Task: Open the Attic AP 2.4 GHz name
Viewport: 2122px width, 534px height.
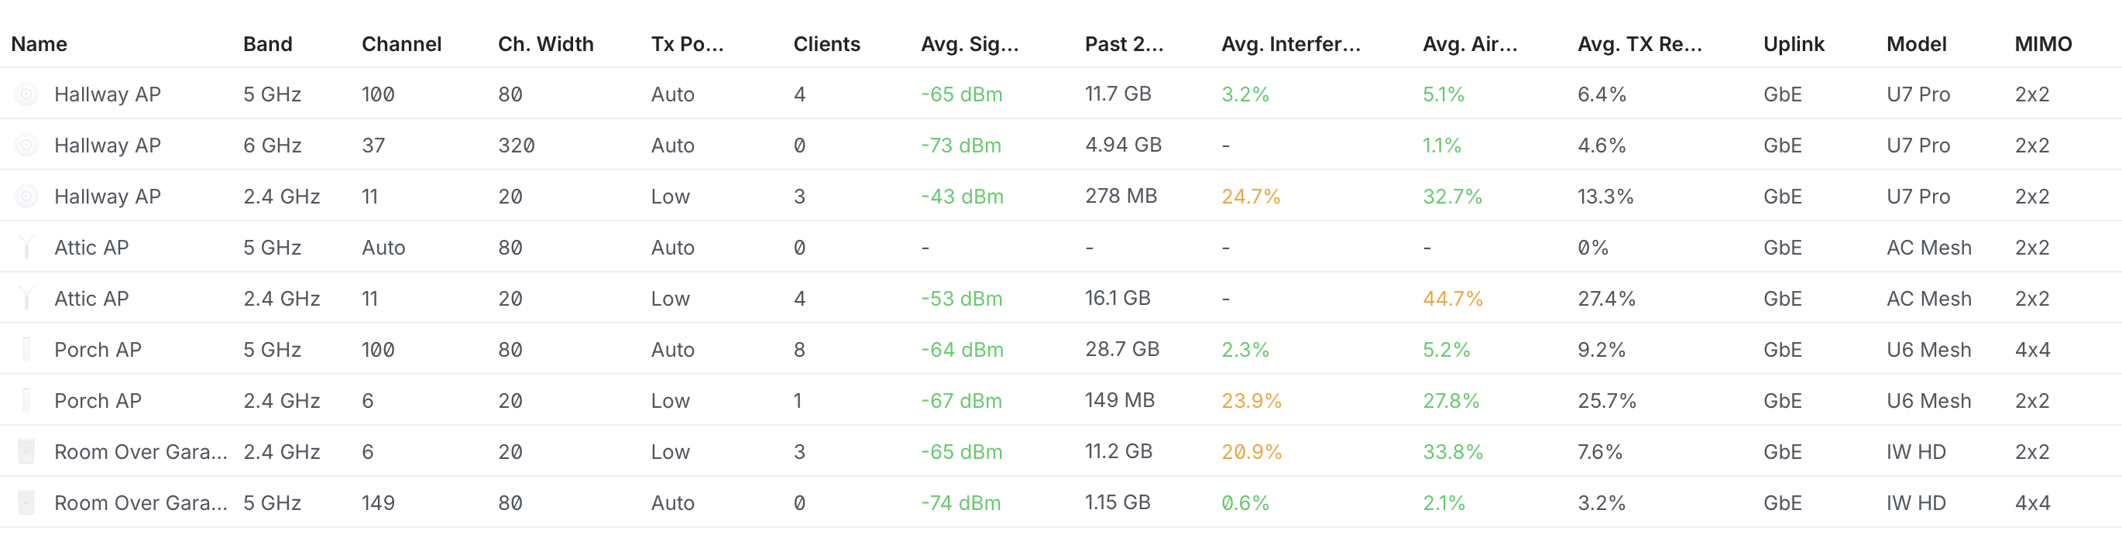Action: tap(91, 299)
